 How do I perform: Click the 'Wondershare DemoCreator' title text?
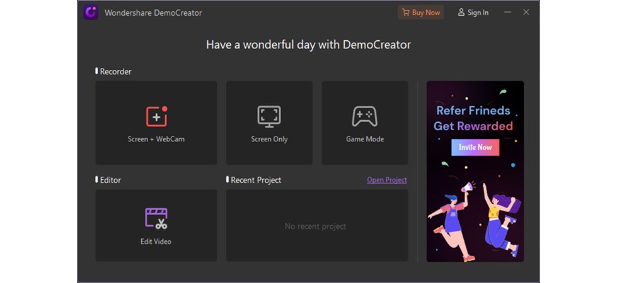(153, 13)
